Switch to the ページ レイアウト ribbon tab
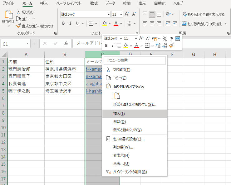This screenshot has height=185, width=231. (69, 3)
